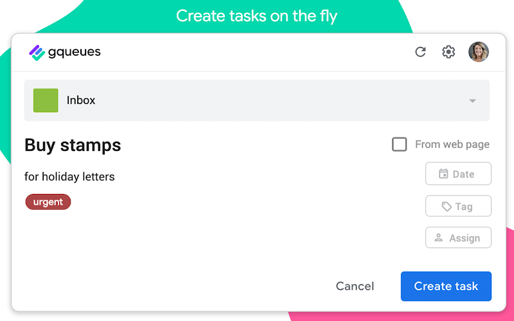Add a tag with Tag button
This screenshot has width=514, height=321.
[458, 206]
